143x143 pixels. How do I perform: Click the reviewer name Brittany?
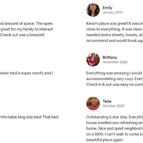click(110, 58)
